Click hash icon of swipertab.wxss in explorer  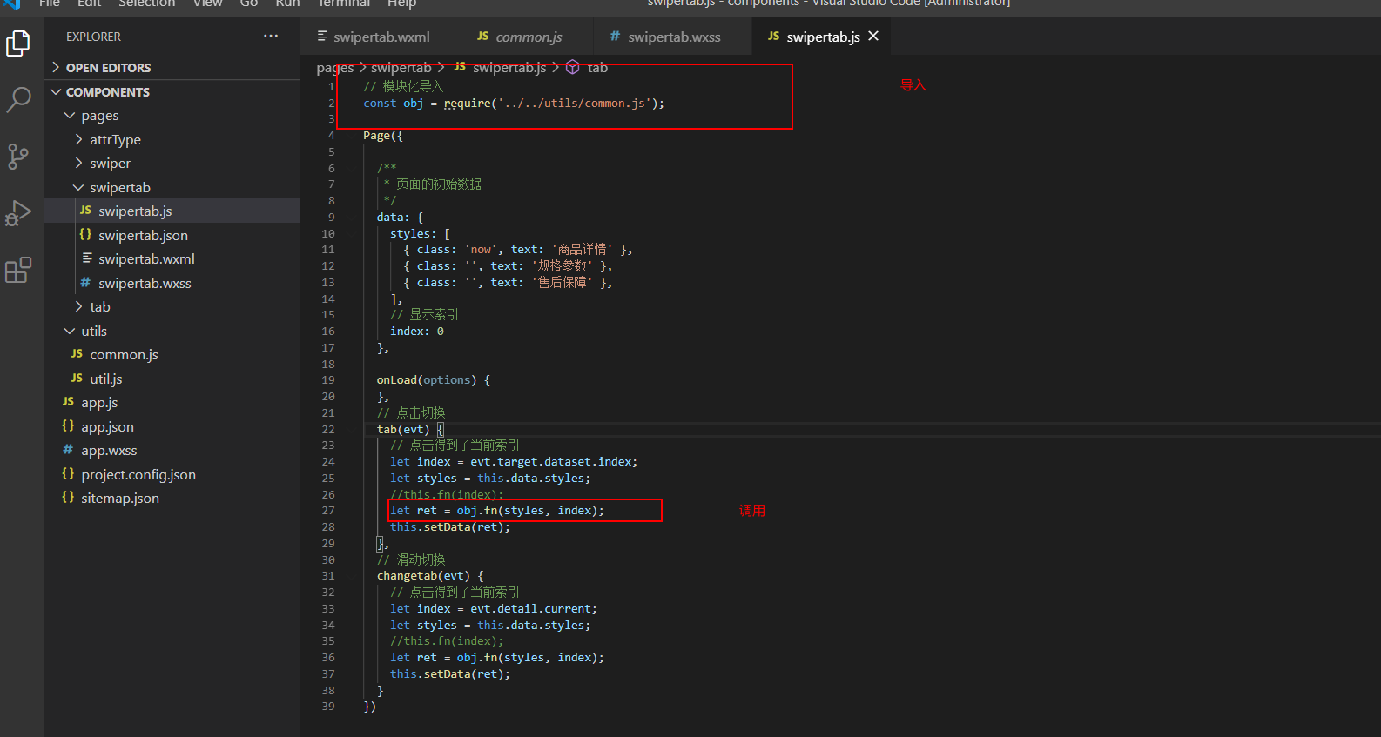85,282
